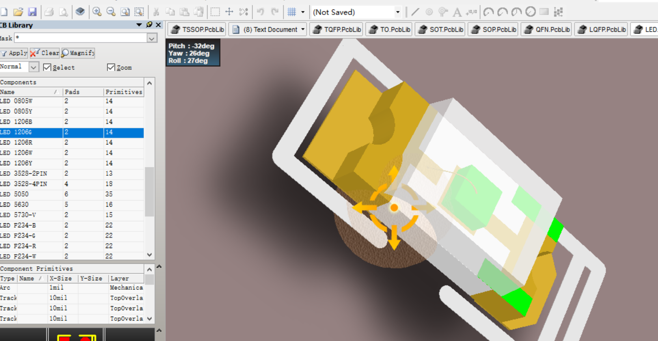The height and width of the screenshot is (341, 658).
Task: Select the LED F234-B component row
Action: (x=72, y=225)
